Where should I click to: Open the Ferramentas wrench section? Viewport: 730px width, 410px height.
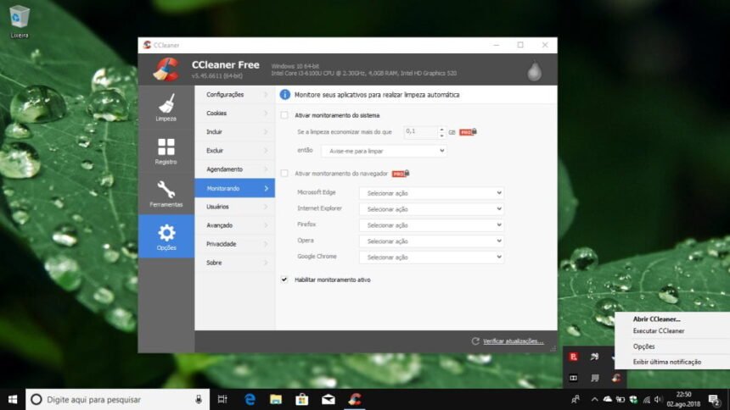[x=166, y=193]
